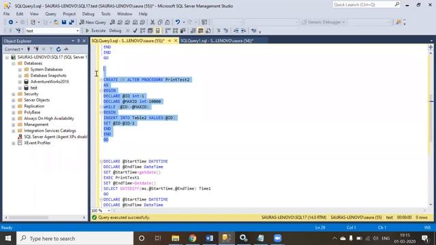This screenshot has width=436, height=245.
Task: Click the Display Estimated Execution Plan icon
Action: pyautogui.click(x=142, y=31)
